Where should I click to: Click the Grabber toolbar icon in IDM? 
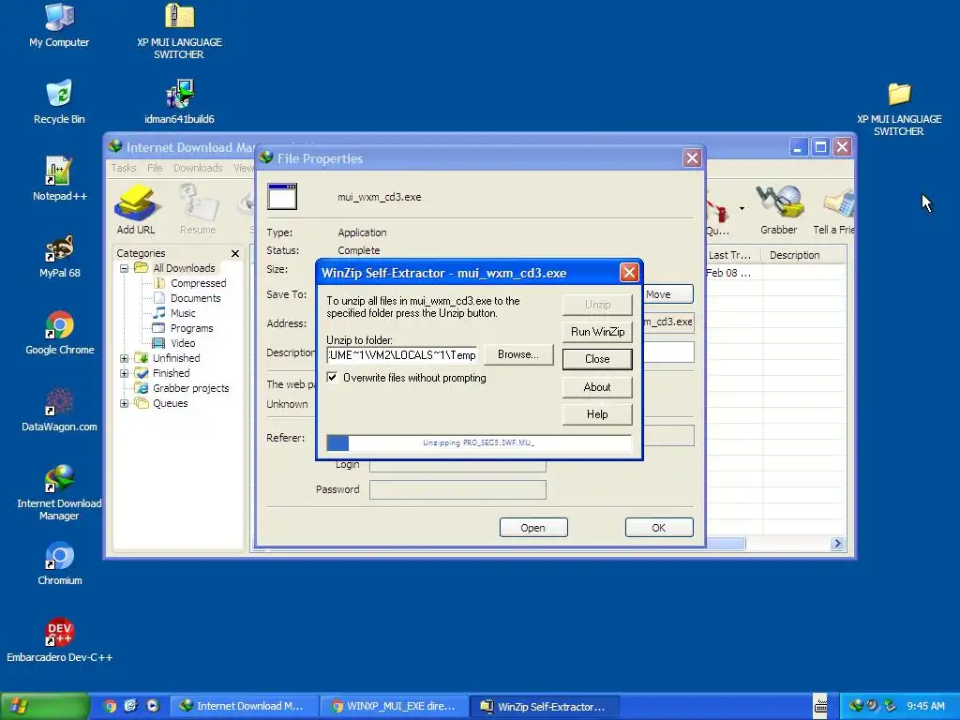click(779, 210)
